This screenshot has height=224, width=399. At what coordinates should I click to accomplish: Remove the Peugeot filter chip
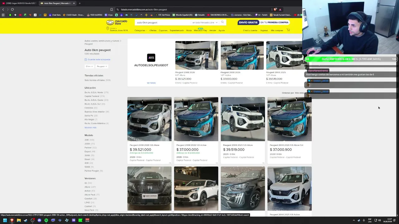pyautogui.click(x=106, y=66)
